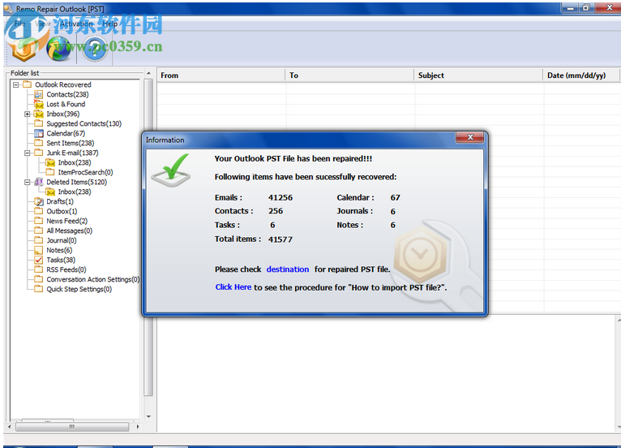Select News Feed(2) folder
621x448 pixels.
pyautogui.click(x=67, y=221)
